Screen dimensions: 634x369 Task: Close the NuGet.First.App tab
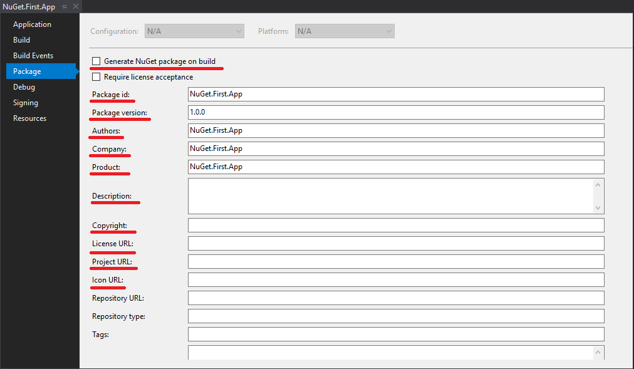tap(76, 6)
